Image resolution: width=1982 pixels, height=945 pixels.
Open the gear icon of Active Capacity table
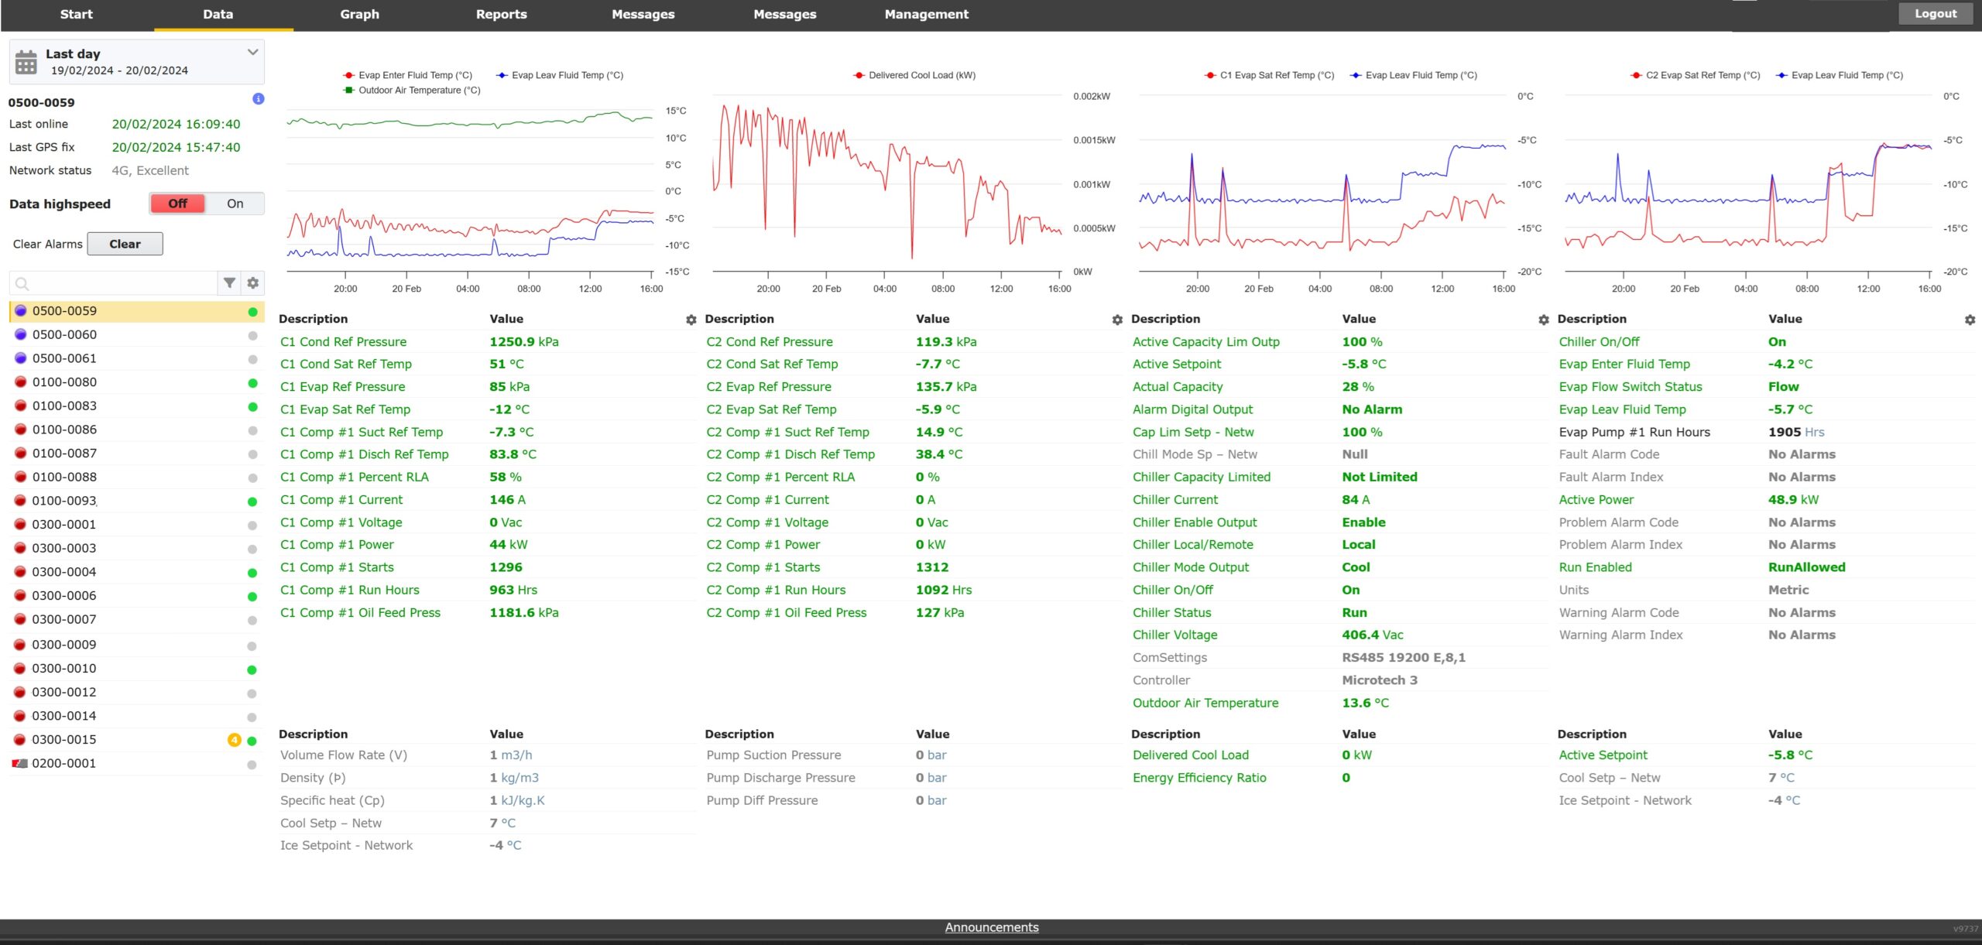pos(1543,320)
